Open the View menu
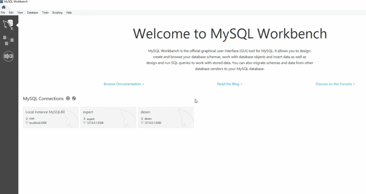Viewport: 366px width, 194px height. (x=20, y=12)
